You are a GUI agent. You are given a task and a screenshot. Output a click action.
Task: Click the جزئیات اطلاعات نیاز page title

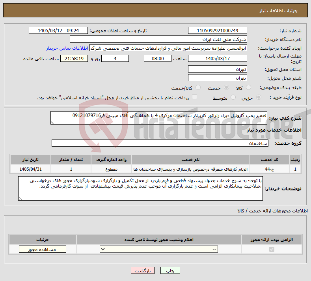pos(278,11)
